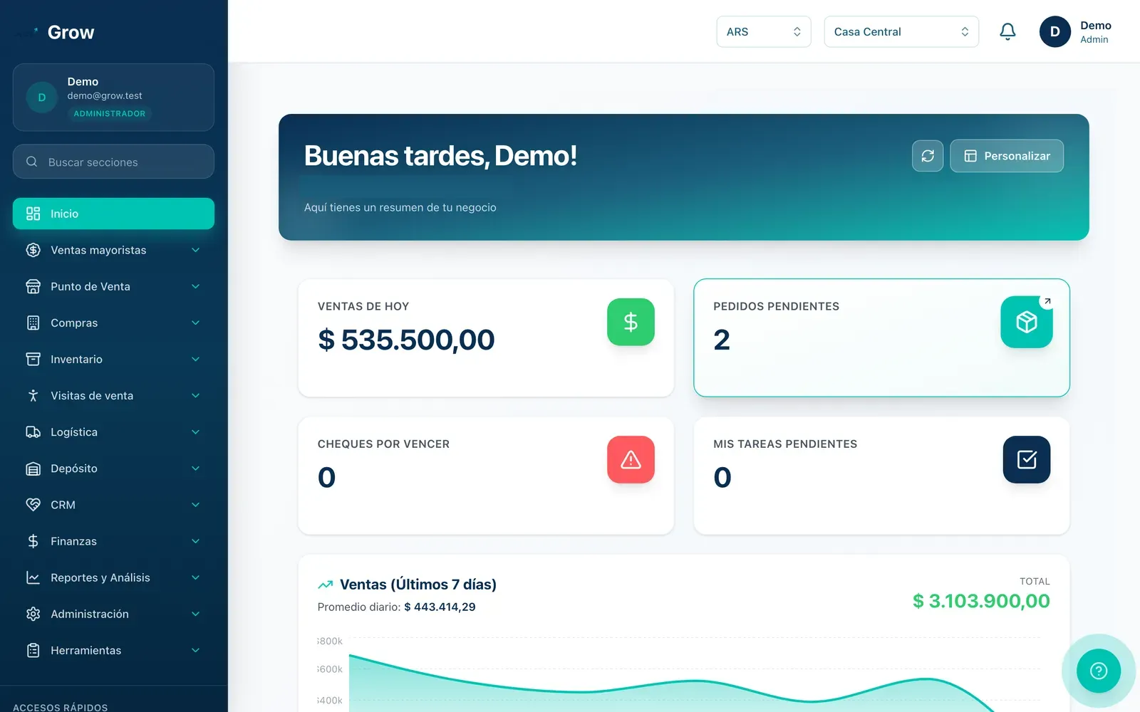
Task: Expand the Finanzas chevron
Action: click(195, 541)
